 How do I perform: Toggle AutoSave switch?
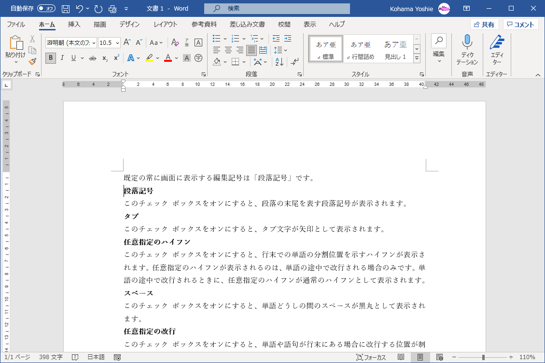(x=46, y=8)
